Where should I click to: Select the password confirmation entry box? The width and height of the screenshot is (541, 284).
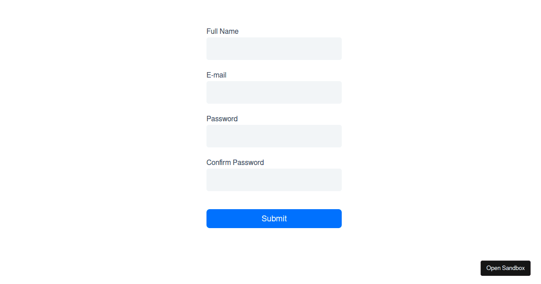pyautogui.click(x=274, y=180)
